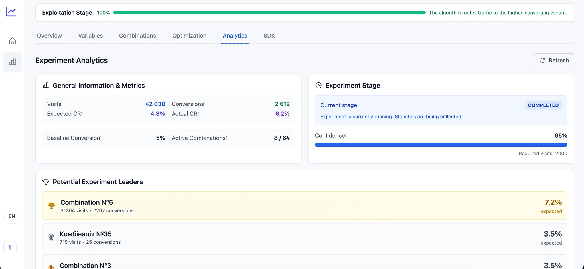Open the EN language switcher

[12, 216]
